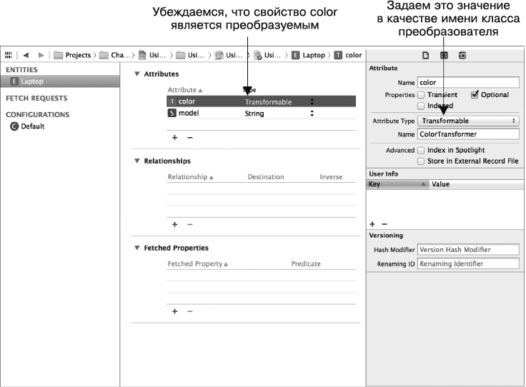Go forward using the right arrow

pos(41,55)
